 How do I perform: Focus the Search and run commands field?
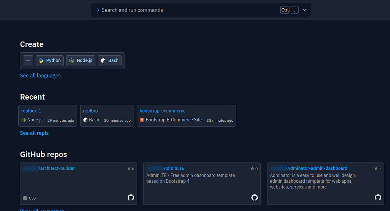[201, 10]
